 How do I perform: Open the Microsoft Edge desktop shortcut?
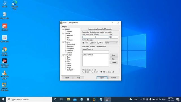pos(14,5)
